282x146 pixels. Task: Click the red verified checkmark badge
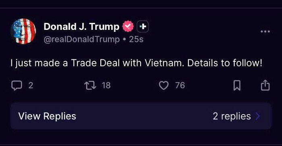[128, 27]
